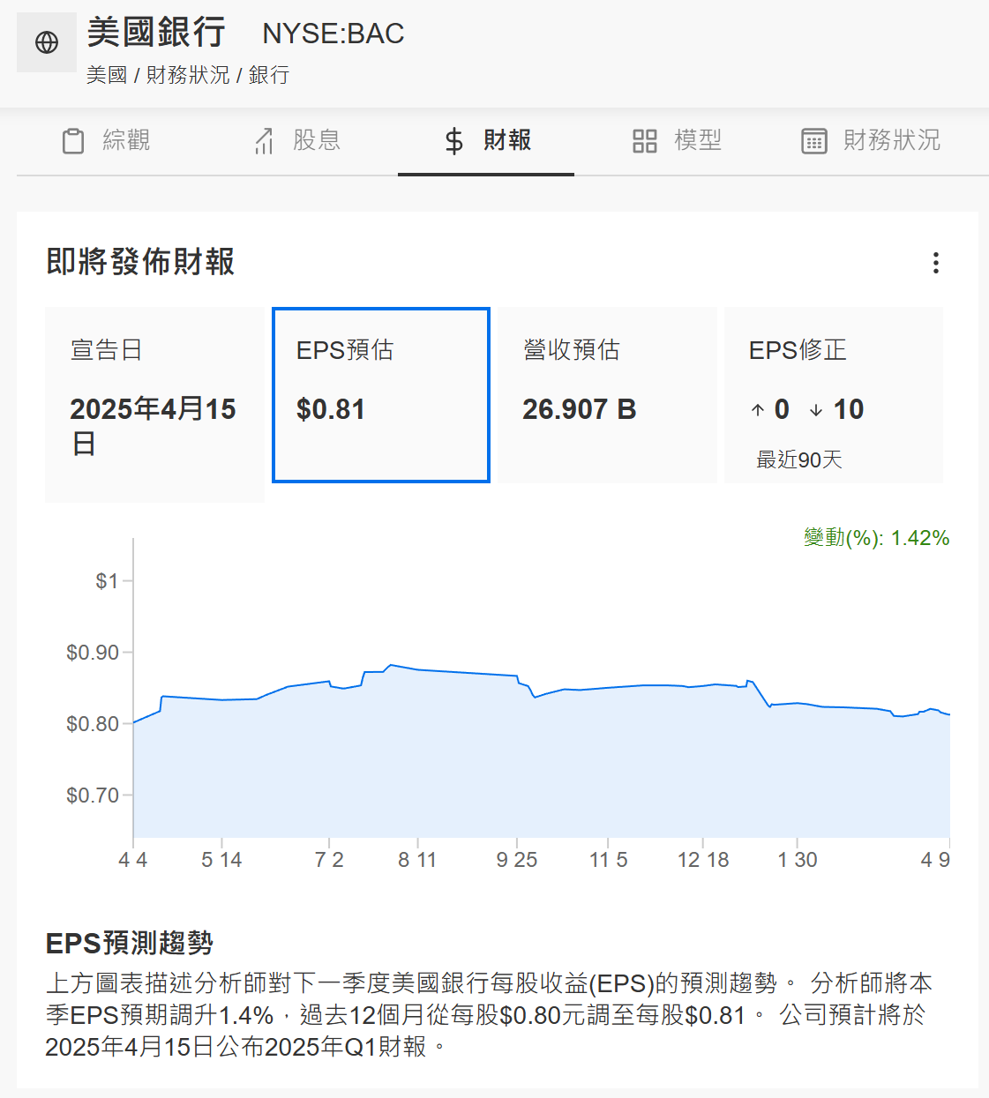Viewport: 989px width, 1098px height.
Task: Click the $1 axis label on chart
Action: [107, 581]
